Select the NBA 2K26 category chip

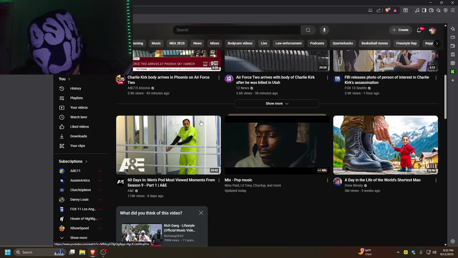tap(177, 43)
